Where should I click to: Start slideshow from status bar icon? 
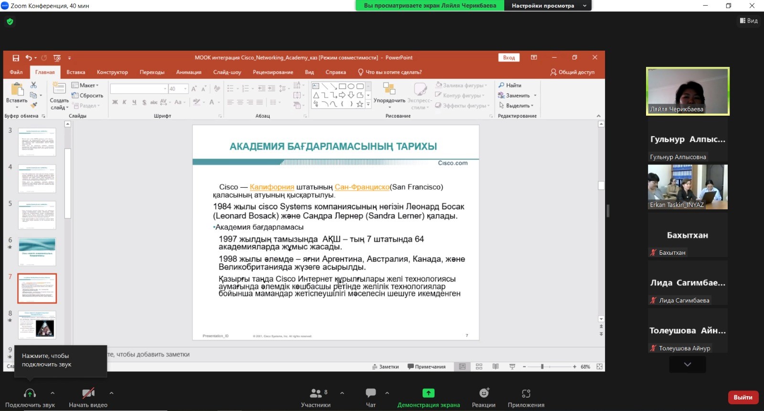click(512, 367)
